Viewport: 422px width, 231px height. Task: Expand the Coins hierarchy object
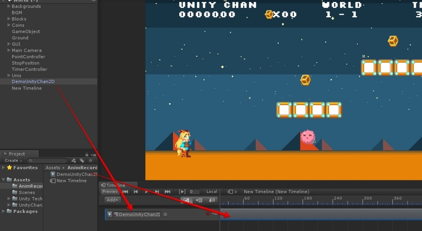tap(9, 25)
